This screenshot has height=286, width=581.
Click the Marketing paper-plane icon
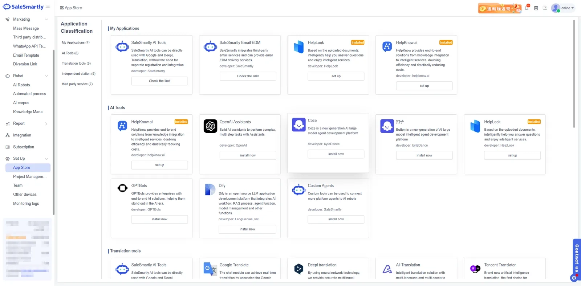pyautogui.click(x=8, y=20)
